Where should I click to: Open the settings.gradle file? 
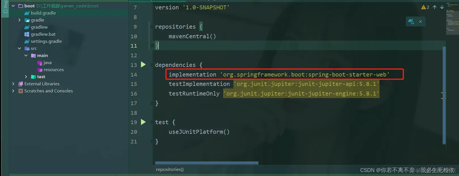coord(46,41)
